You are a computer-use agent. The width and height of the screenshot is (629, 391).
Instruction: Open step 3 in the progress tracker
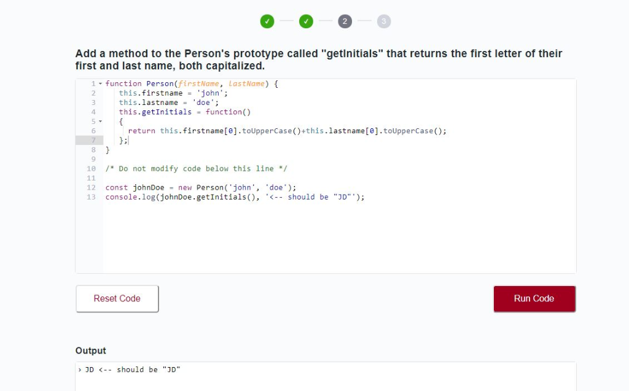tap(383, 20)
